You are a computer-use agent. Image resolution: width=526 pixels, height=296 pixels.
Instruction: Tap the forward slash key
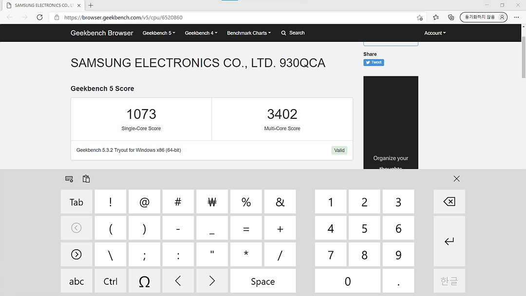pyautogui.click(x=280, y=255)
